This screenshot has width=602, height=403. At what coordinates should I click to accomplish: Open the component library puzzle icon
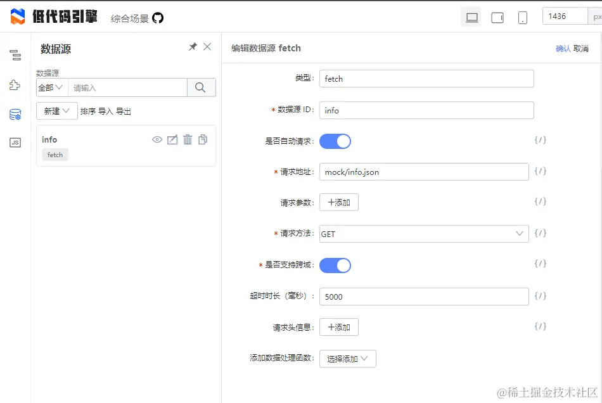tap(15, 85)
